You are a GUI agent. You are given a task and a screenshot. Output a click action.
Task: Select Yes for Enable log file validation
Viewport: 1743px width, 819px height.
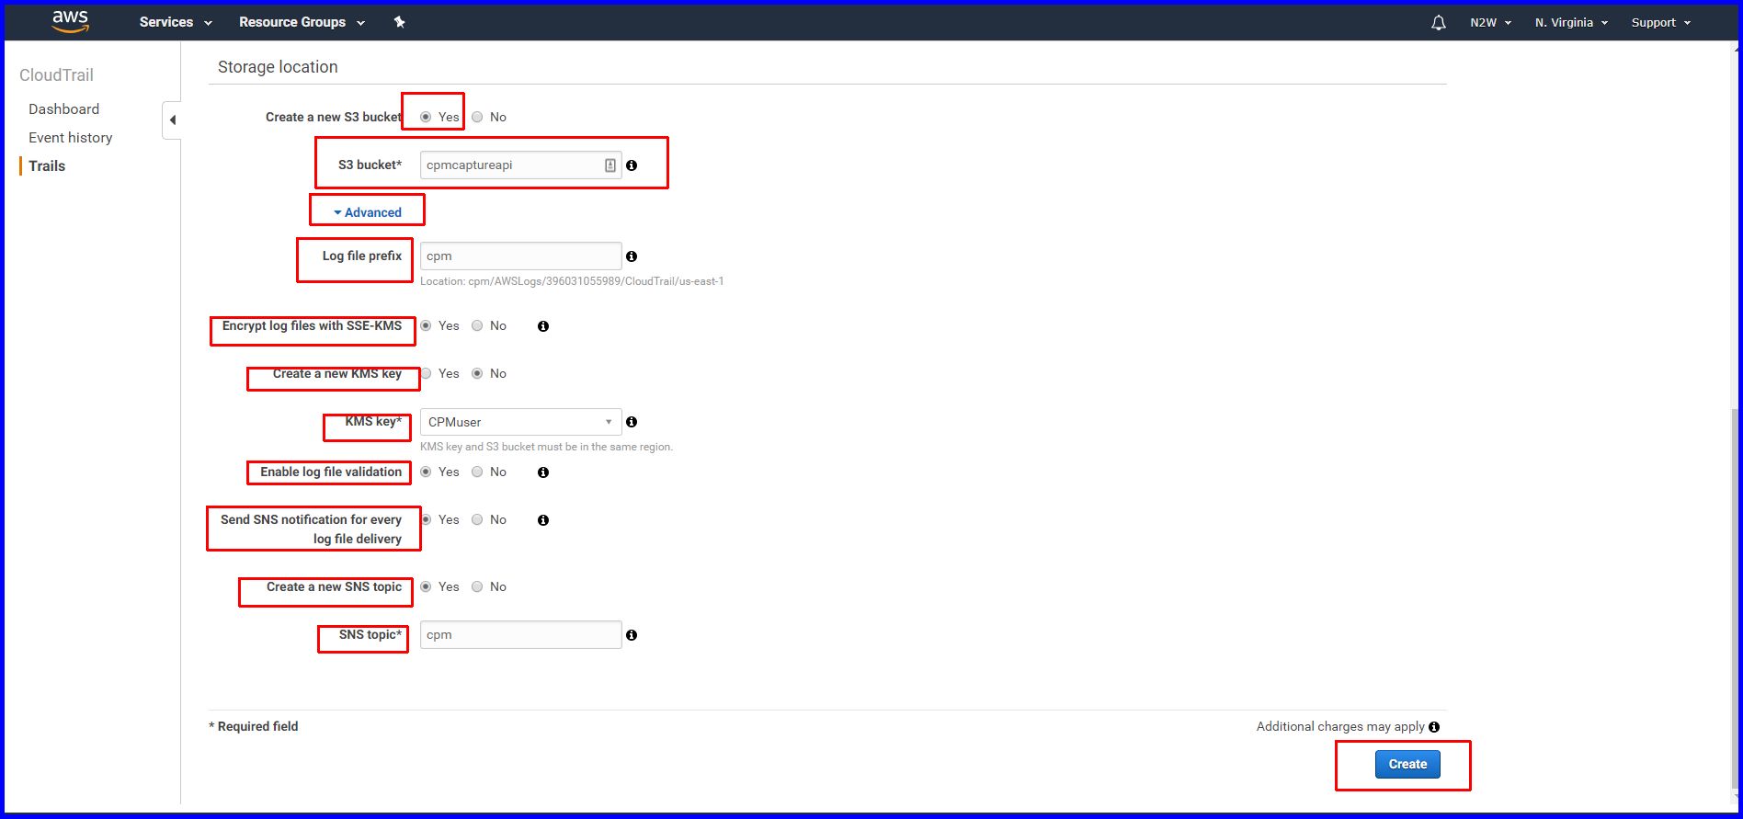point(426,472)
